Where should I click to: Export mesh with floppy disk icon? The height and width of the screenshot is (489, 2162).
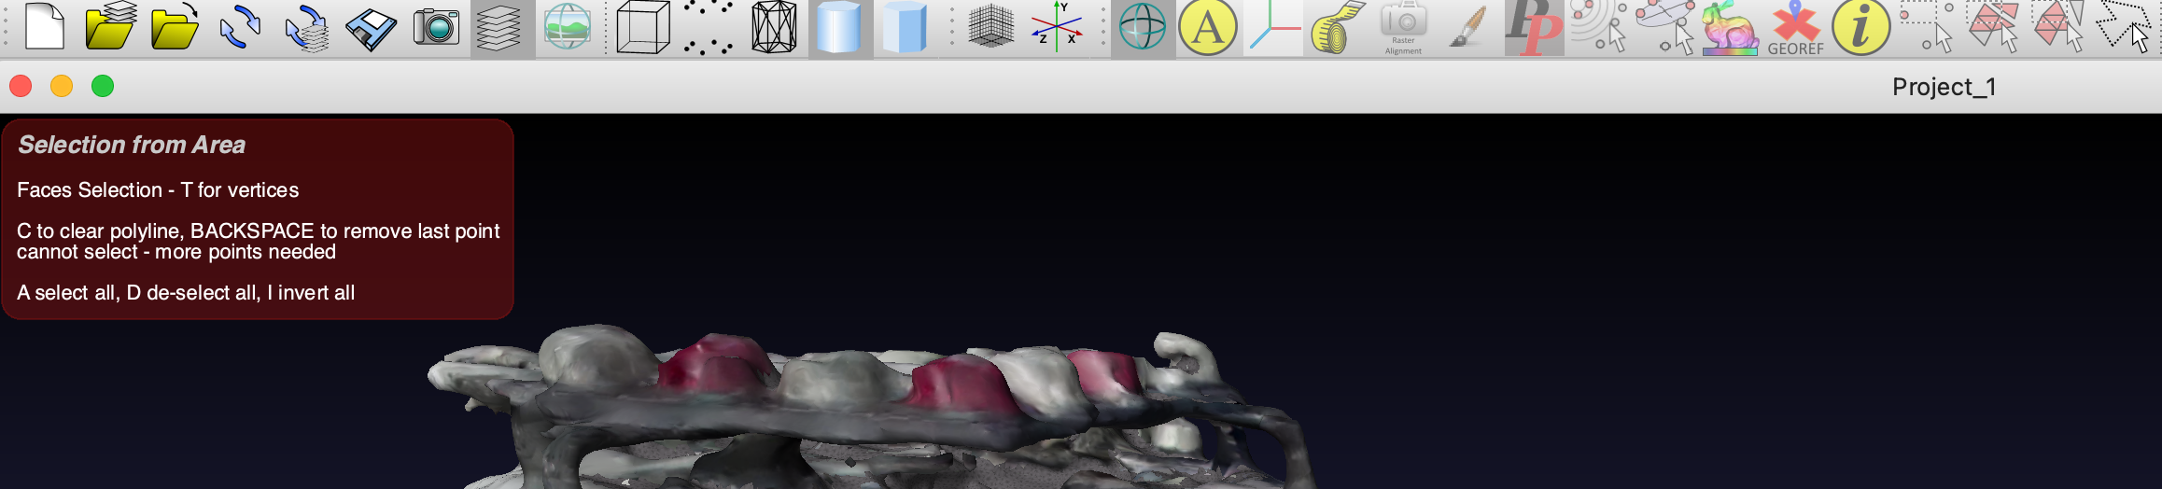pyautogui.click(x=371, y=30)
